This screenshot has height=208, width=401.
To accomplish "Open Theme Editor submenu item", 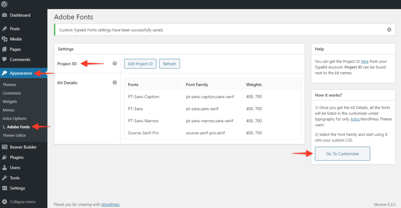I will point(14,136).
